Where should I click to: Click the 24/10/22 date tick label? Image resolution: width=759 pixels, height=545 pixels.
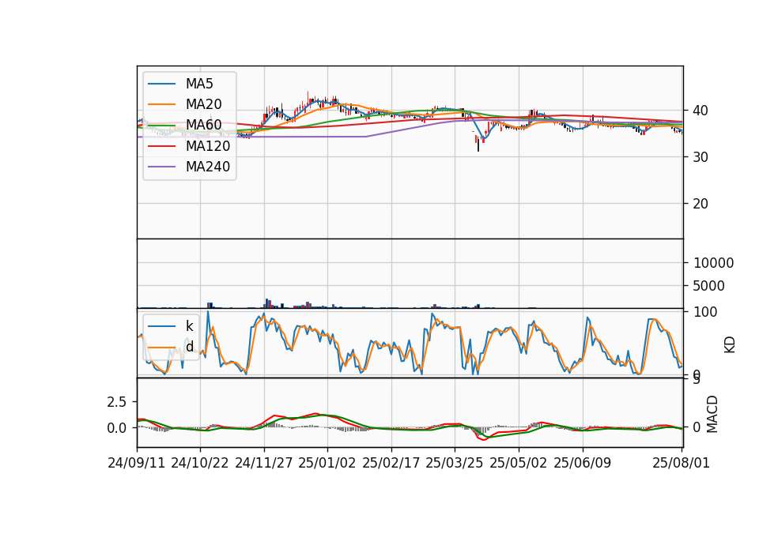click(200, 463)
